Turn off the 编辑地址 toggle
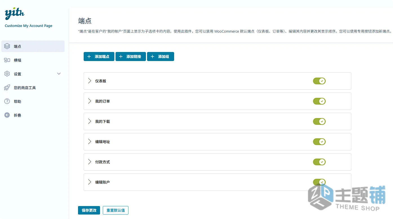The image size is (393, 219). point(319,142)
